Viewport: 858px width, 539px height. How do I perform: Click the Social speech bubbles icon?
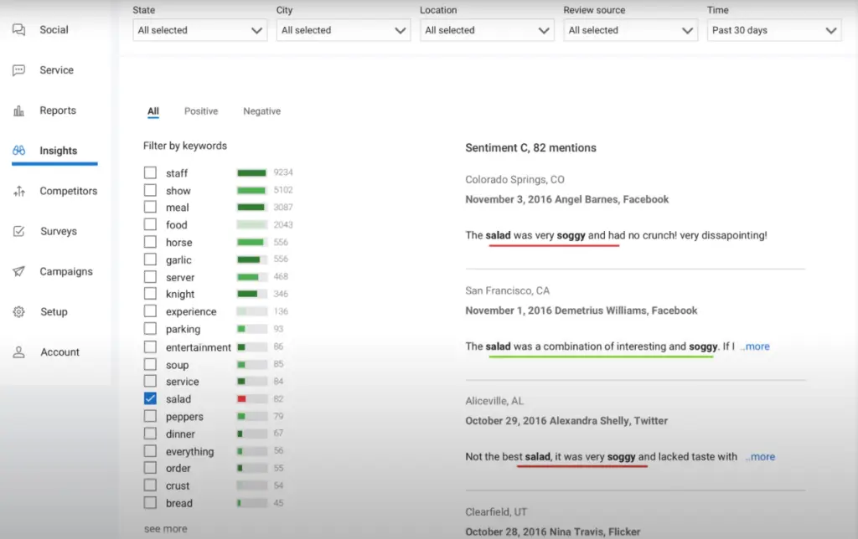(18, 30)
